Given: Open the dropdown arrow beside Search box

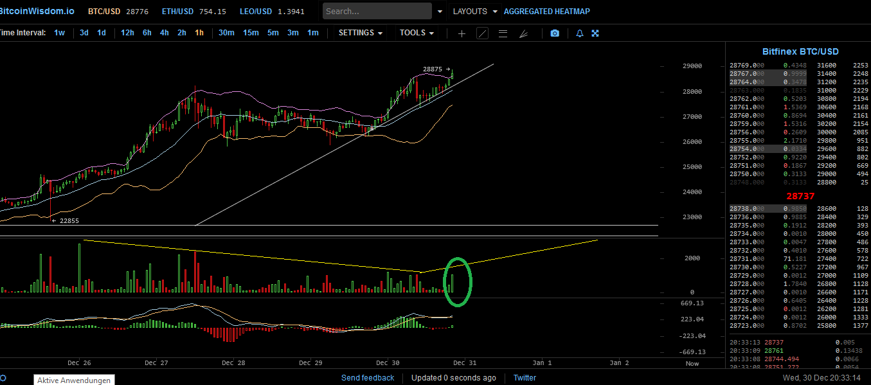Looking at the screenshot, I should tap(440, 12).
